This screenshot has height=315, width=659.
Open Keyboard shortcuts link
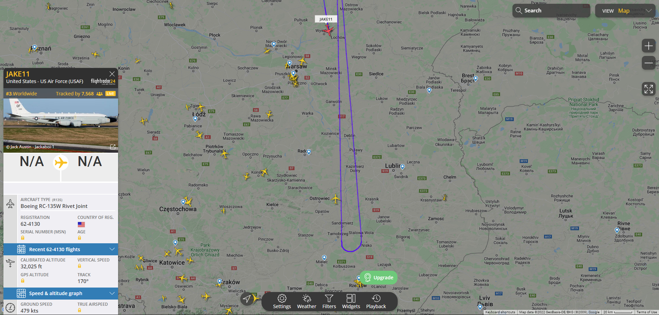tap(500, 312)
